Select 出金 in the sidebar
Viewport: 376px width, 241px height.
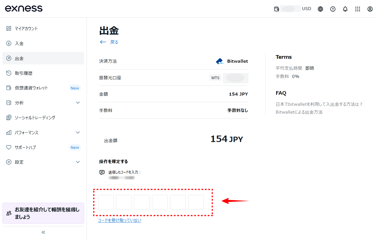[43, 58]
